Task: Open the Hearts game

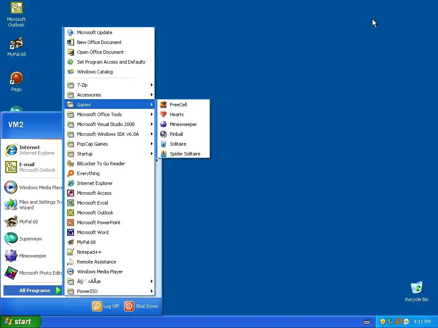Action: 183,114
